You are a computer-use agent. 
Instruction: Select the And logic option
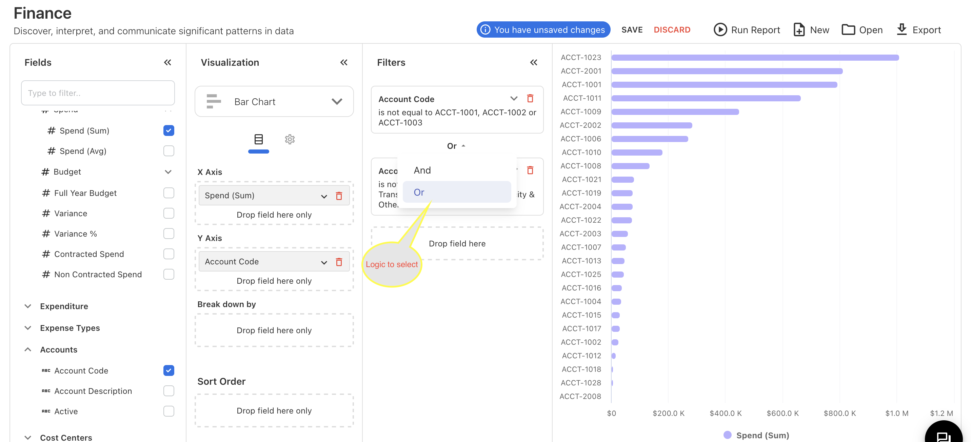pyautogui.click(x=422, y=170)
